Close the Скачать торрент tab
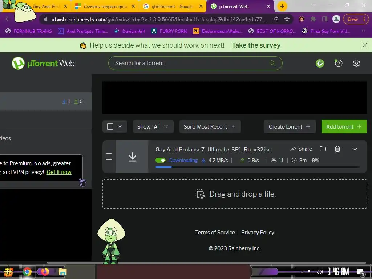This screenshot has height=279, width=372. tap(133, 7)
